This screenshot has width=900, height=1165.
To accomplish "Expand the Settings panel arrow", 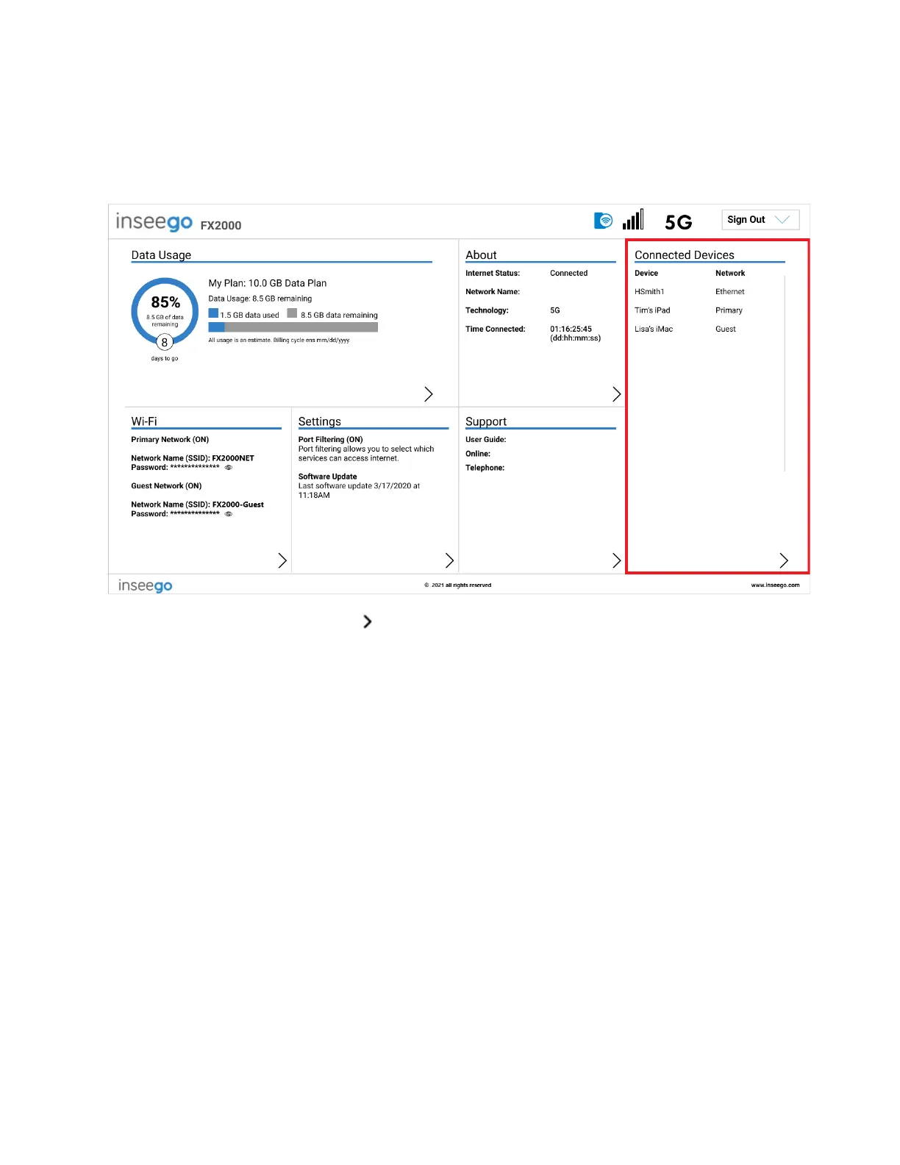I will pyautogui.click(x=449, y=560).
